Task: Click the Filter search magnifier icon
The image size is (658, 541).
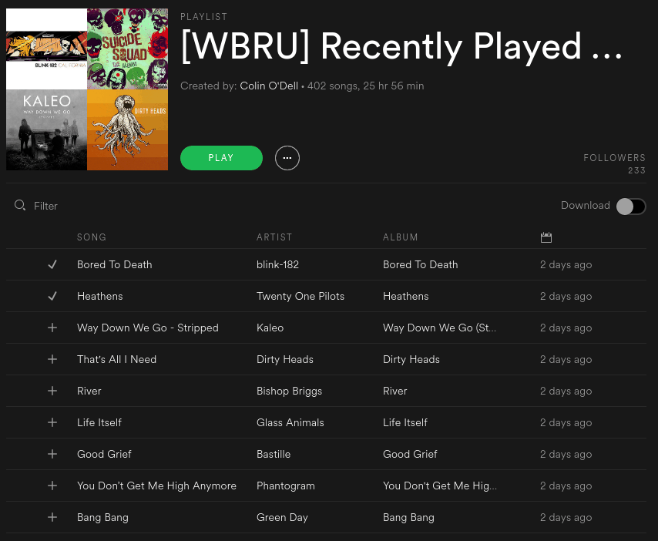Action: (20, 205)
